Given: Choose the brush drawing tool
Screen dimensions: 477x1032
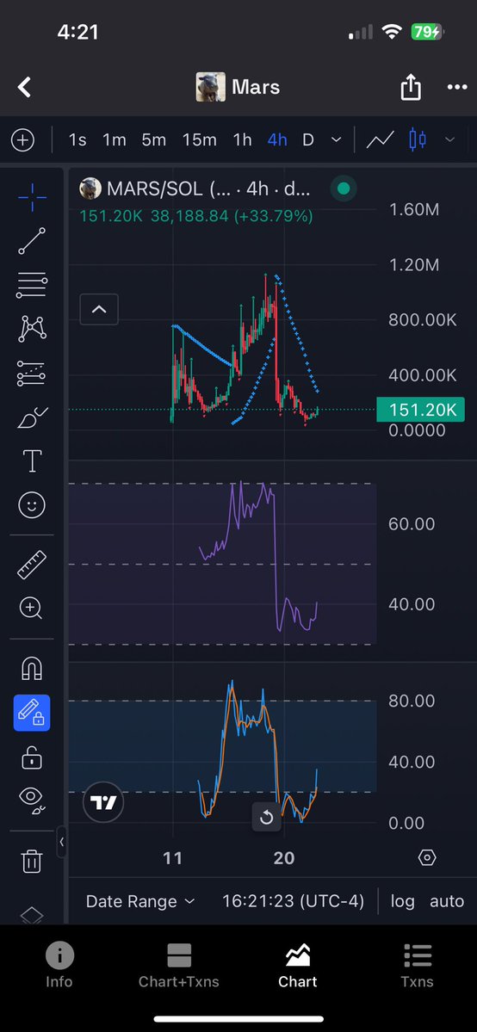Looking at the screenshot, I should pyautogui.click(x=32, y=417).
